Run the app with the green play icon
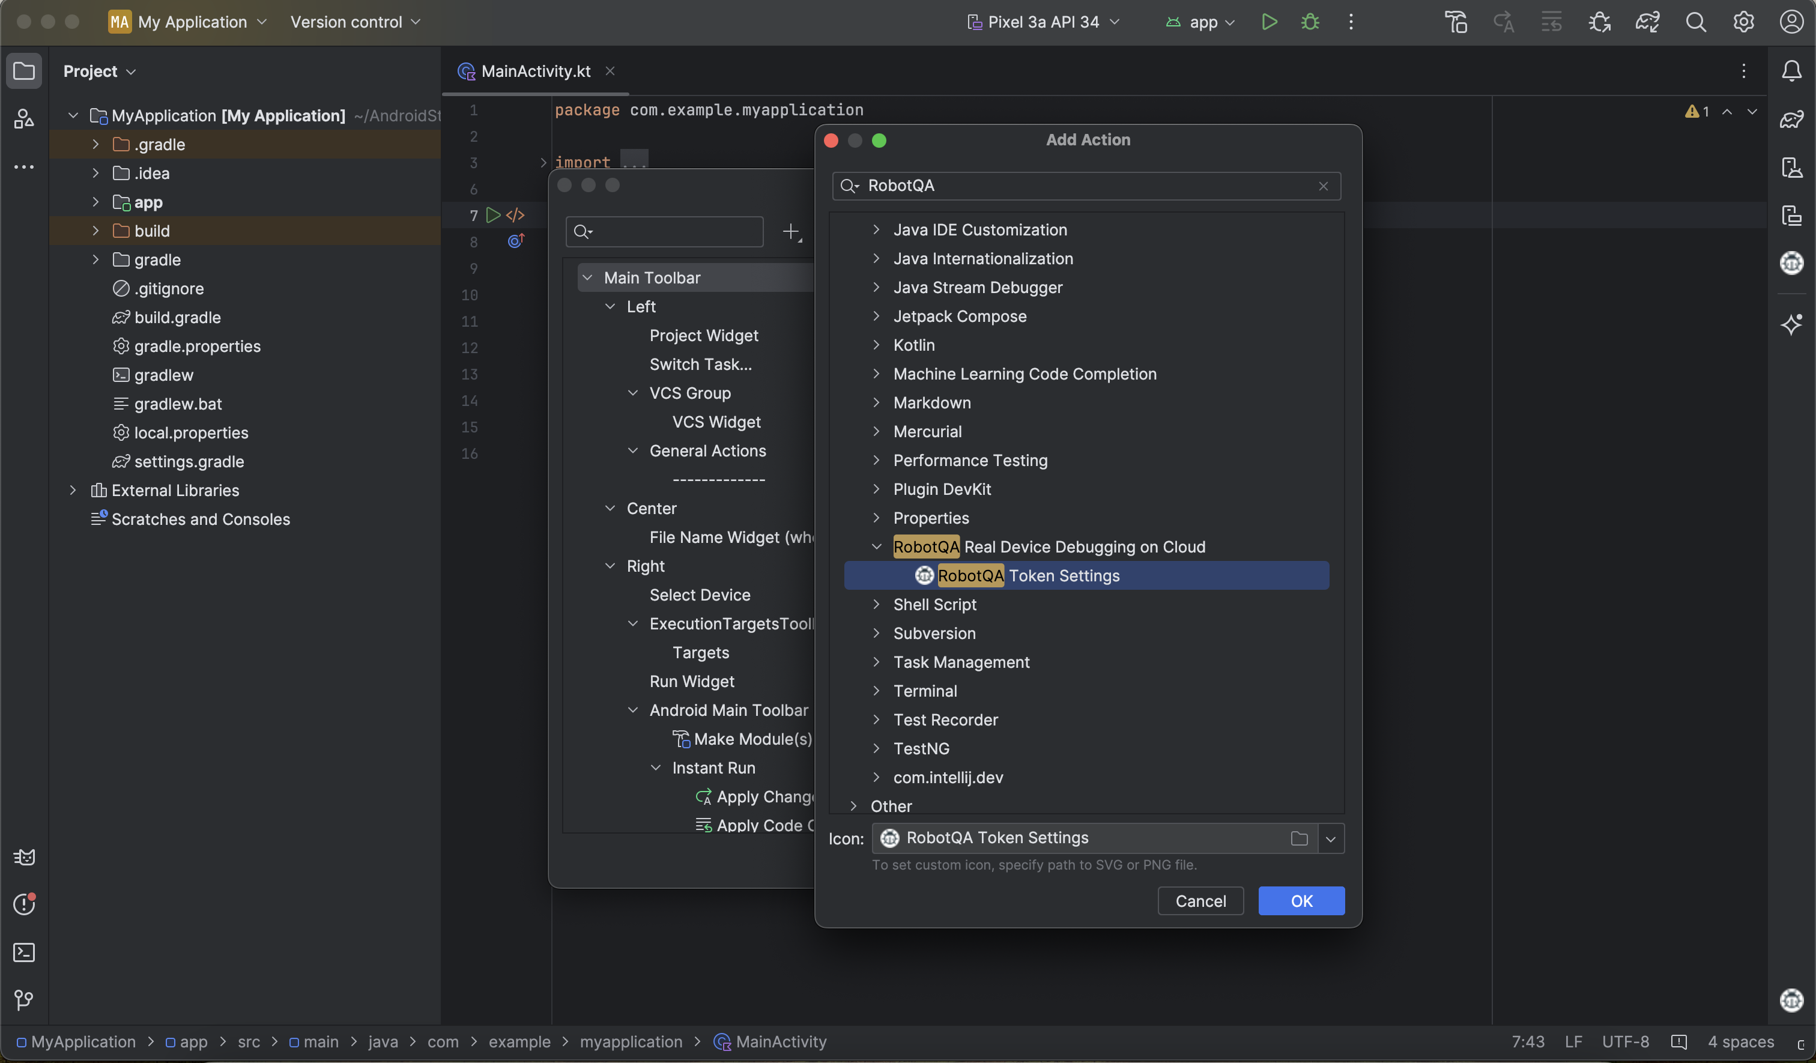 [1269, 22]
